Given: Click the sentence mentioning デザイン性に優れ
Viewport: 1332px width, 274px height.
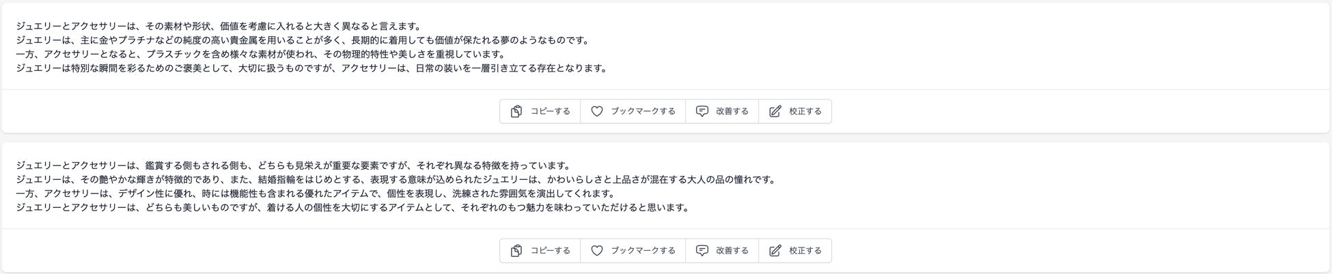Looking at the screenshot, I should click(x=316, y=194).
